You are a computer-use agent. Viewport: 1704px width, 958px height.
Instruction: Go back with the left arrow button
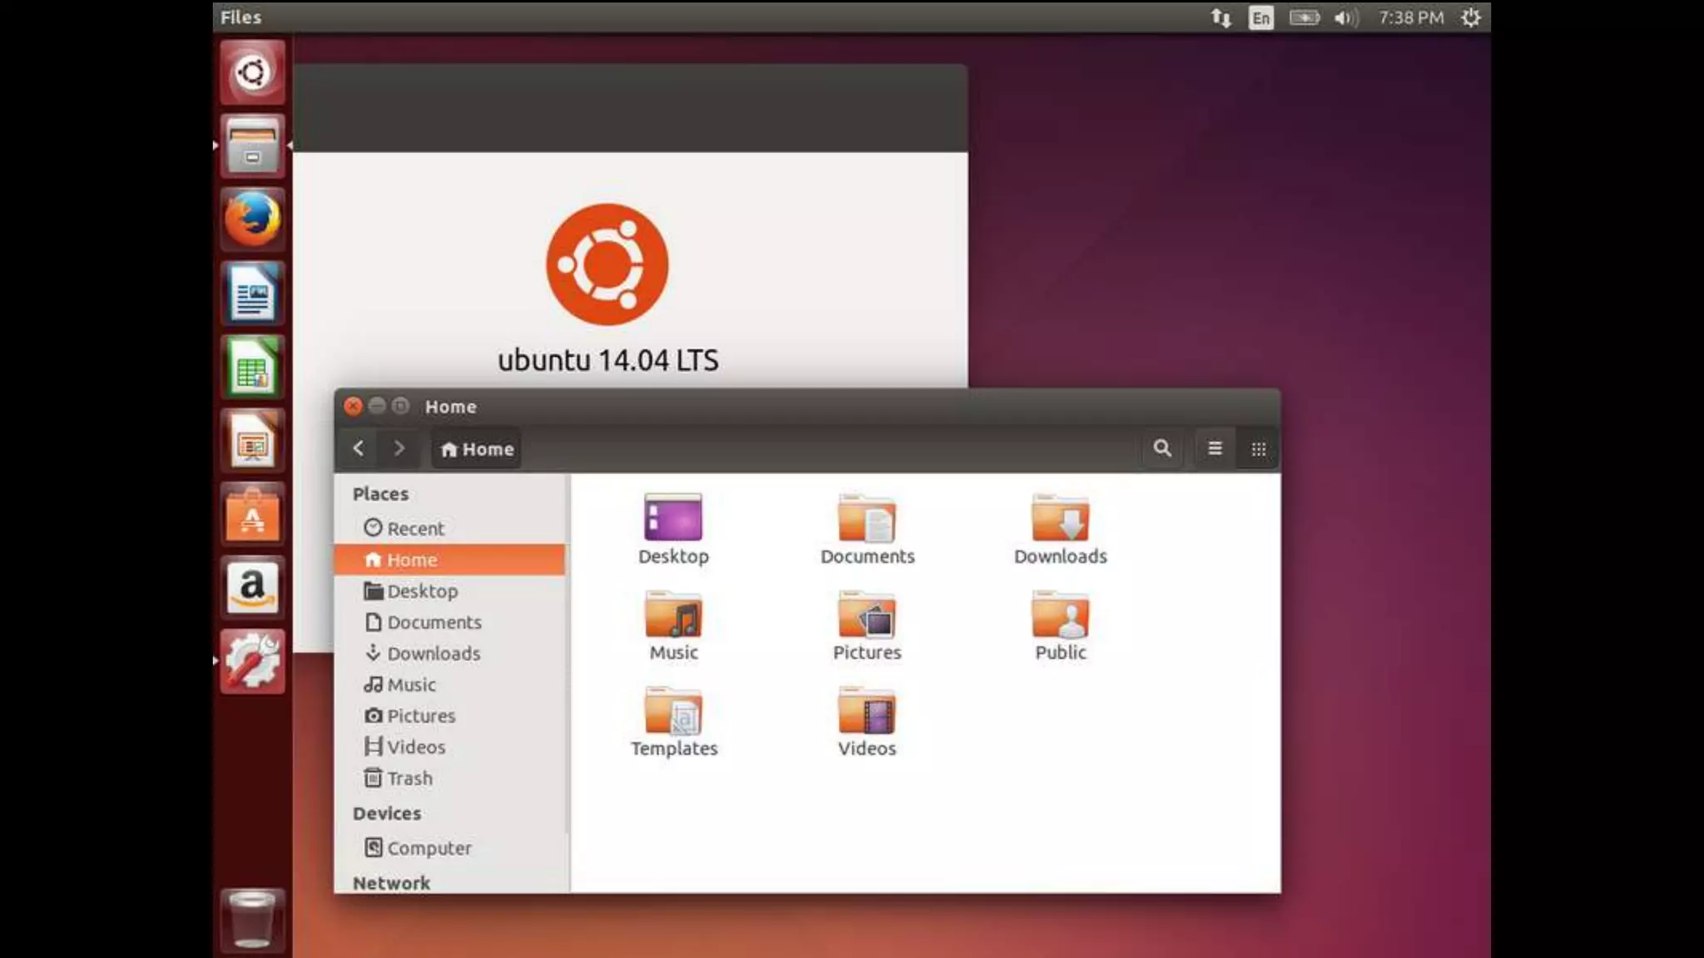pos(359,449)
